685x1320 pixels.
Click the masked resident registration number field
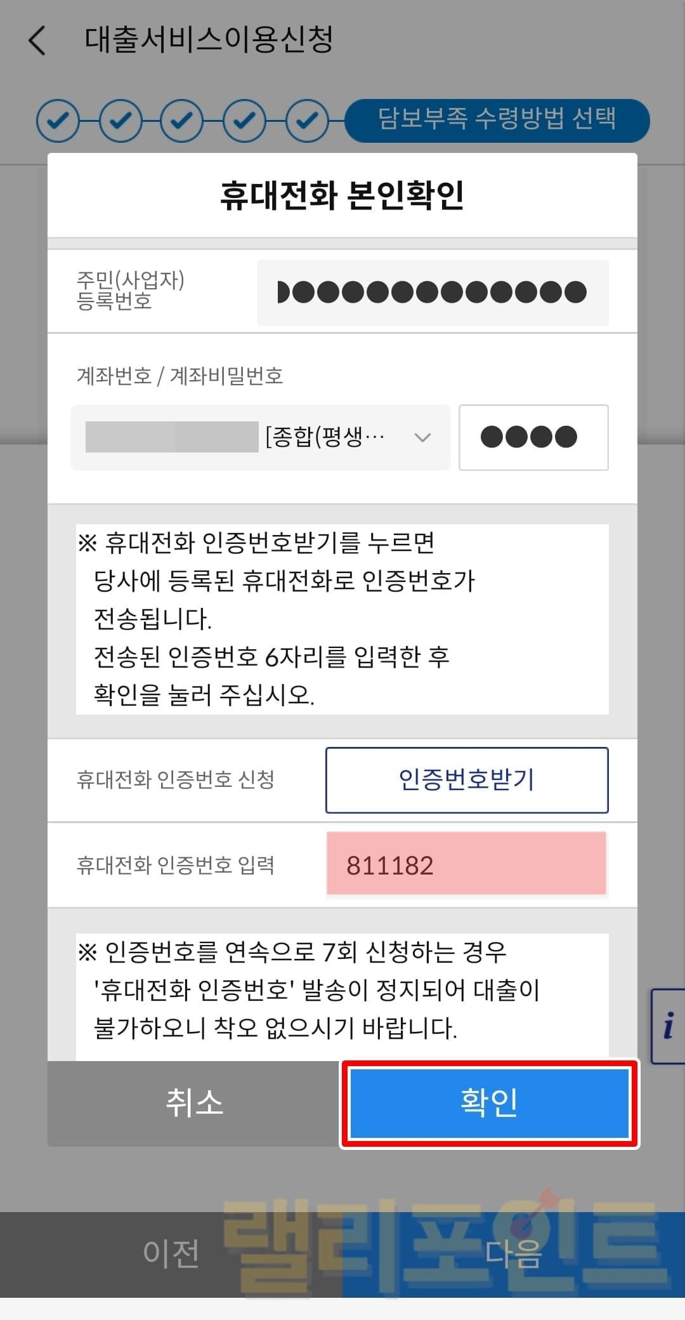pos(433,293)
